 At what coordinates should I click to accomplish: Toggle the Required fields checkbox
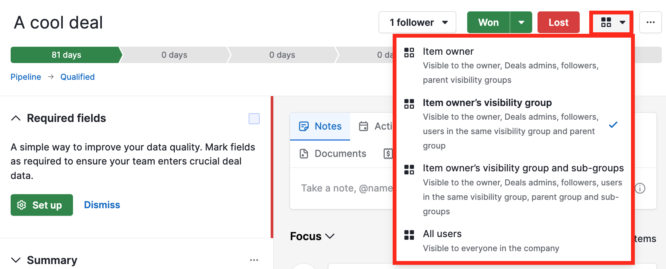point(254,119)
